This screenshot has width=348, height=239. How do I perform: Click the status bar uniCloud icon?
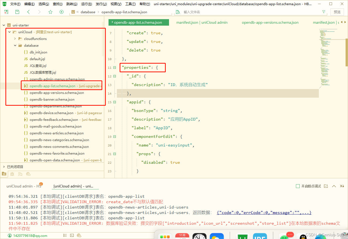(x=79, y=235)
